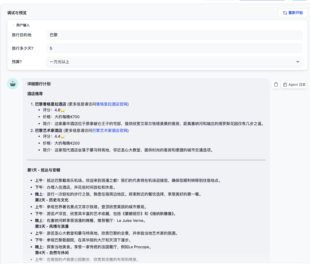Viewport: 310px width, 264px height.
Task: Click the 旅行目的地 field showing 巴黎
Action: 174,35
